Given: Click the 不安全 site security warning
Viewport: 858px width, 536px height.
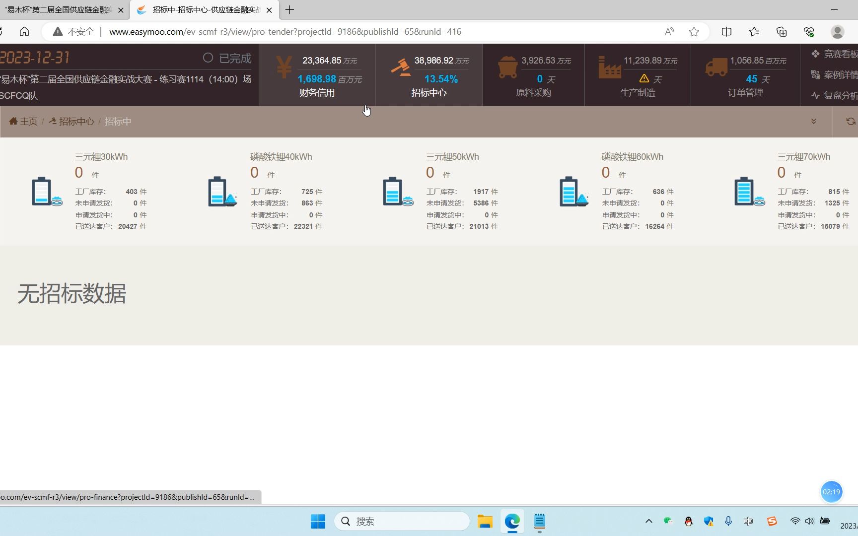Looking at the screenshot, I should (x=73, y=32).
